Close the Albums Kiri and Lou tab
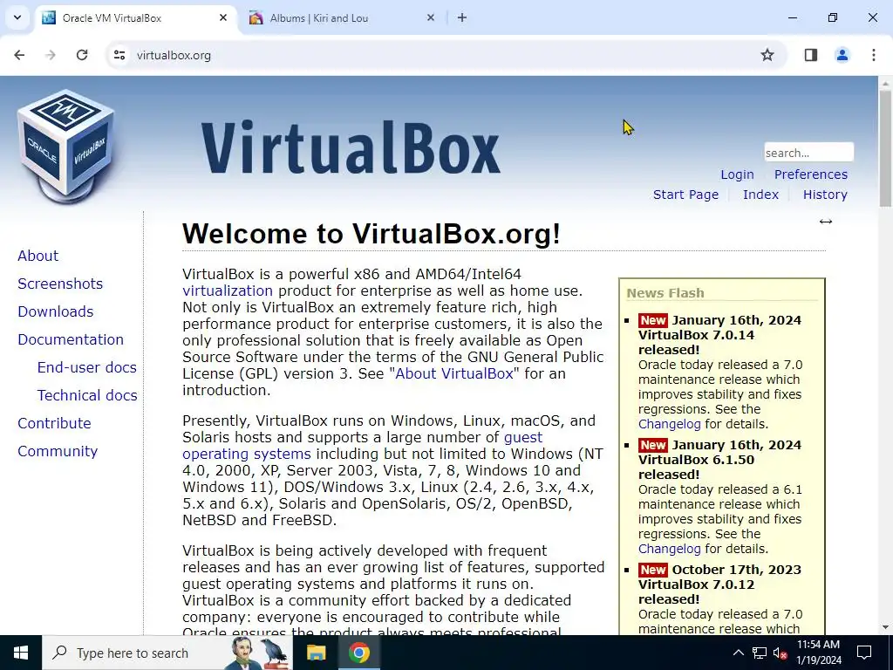Image resolution: width=893 pixels, height=670 pixels. pos(431,17)
